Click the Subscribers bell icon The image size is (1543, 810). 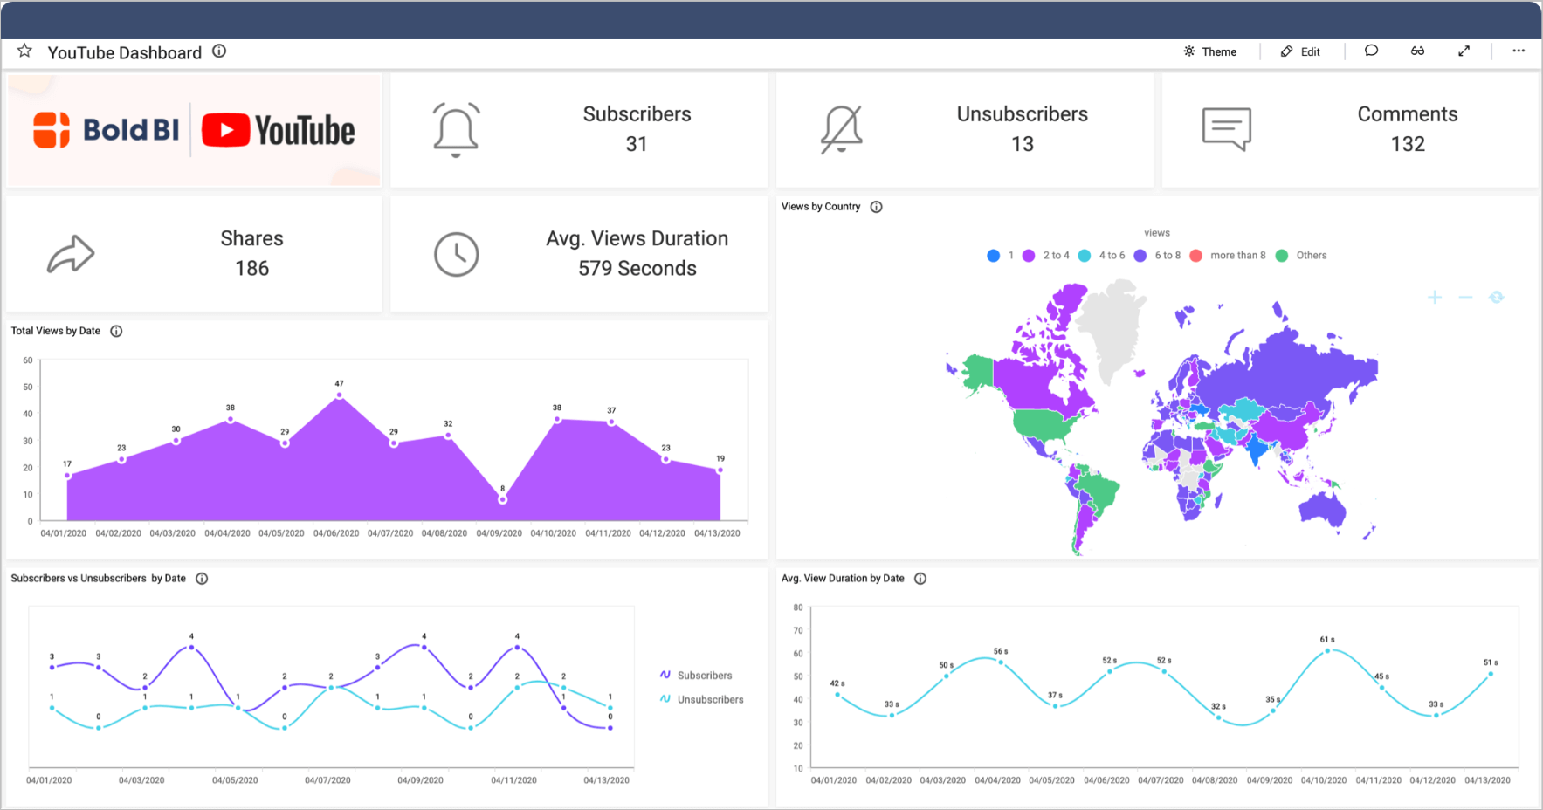456,129
